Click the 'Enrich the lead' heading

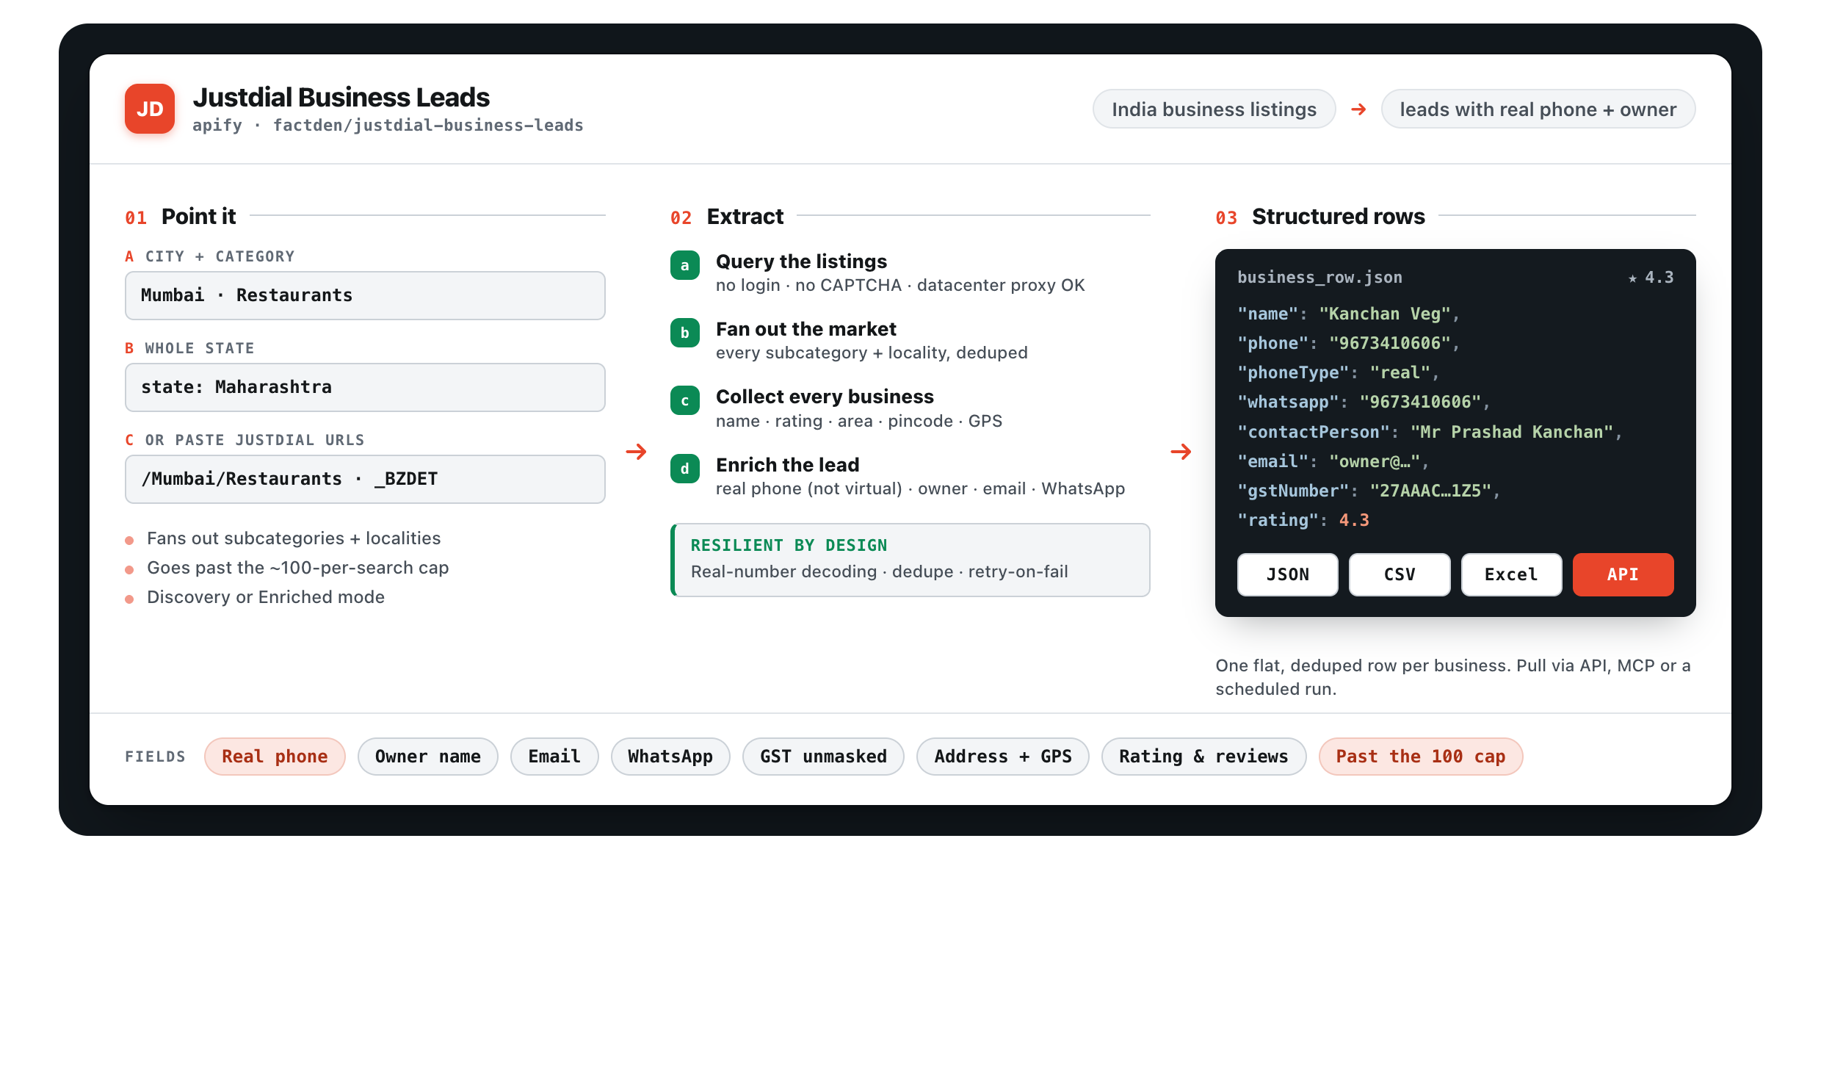[787, 465]
